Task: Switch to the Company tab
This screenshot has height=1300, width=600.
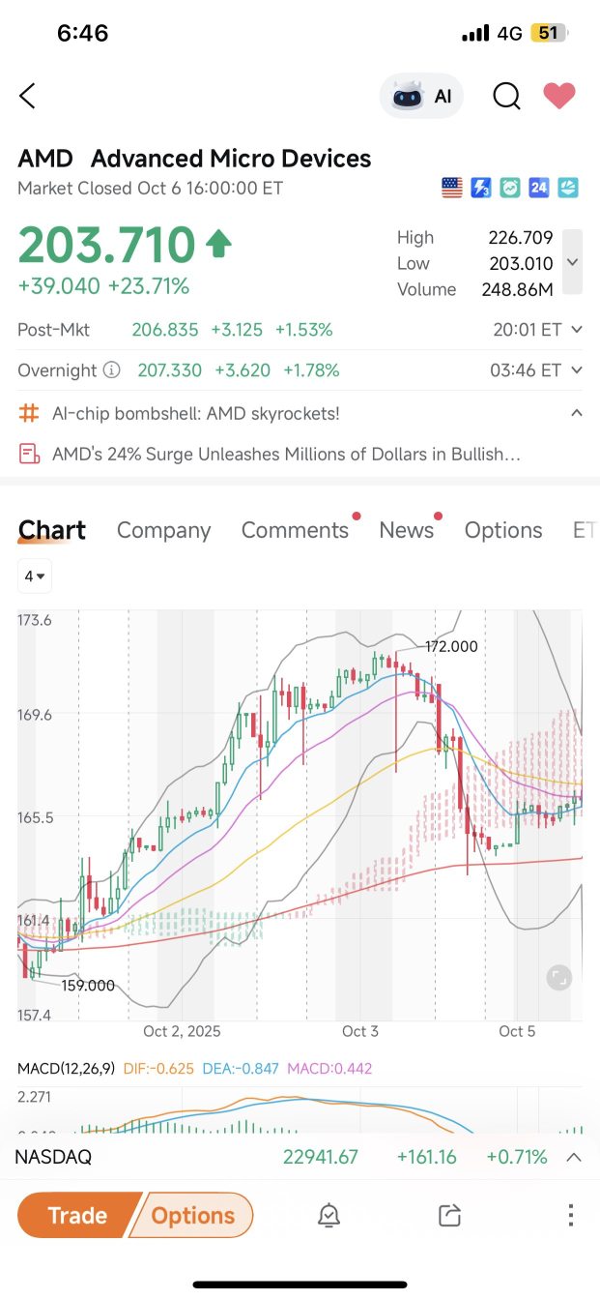Action: pos(163,530)
